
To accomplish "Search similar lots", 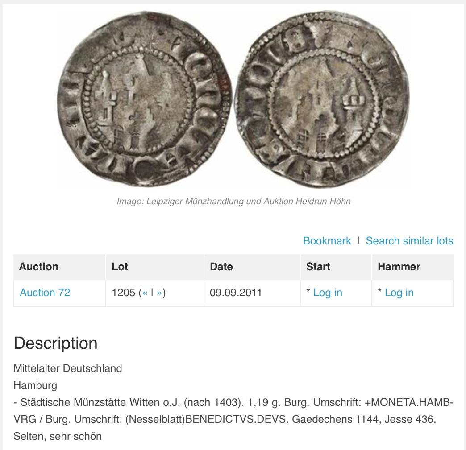I will pyautogui.click(x=409, y=240).
